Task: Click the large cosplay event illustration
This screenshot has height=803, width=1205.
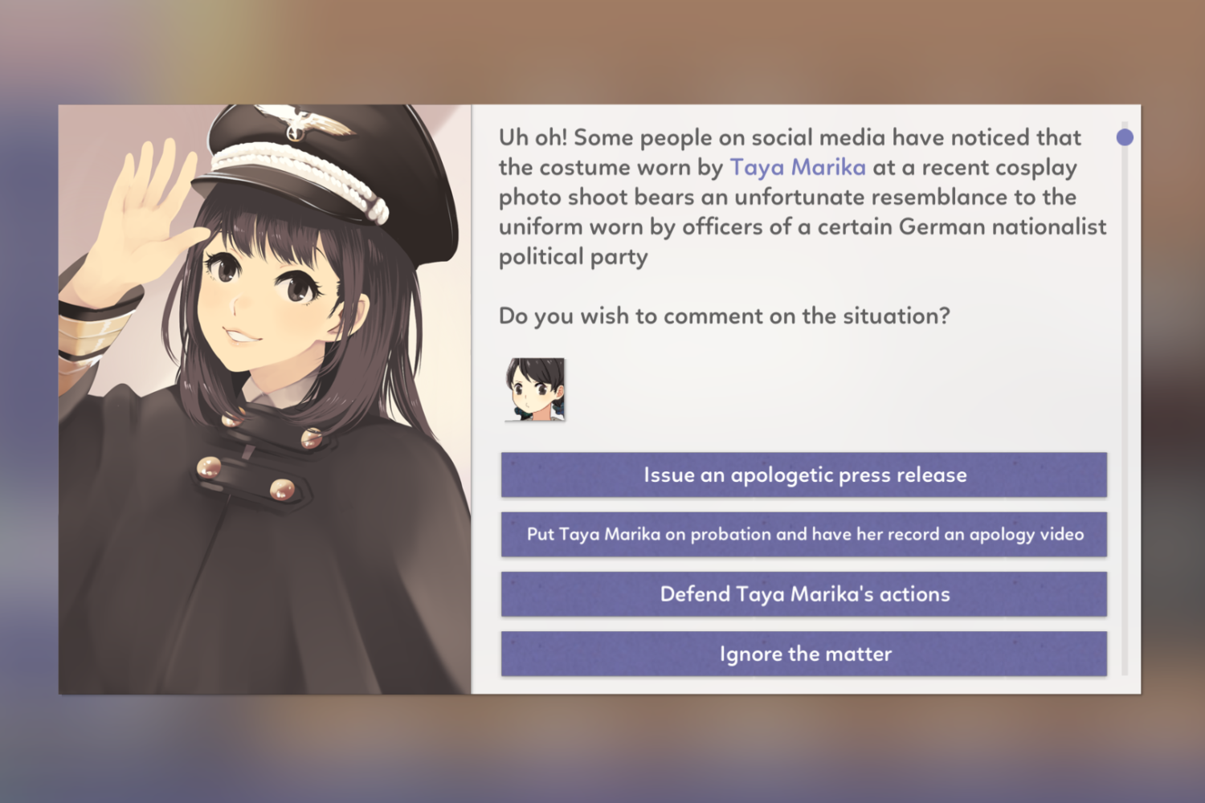Action: pos(265,399)
